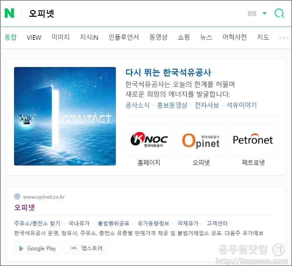292x266 pixels.
Task: Click the KNOC logo tile
Action: pos(149,140)
